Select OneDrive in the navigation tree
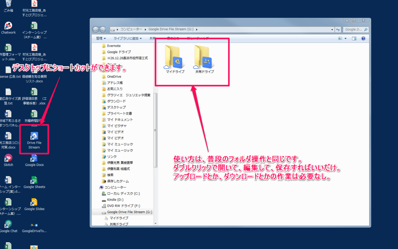398x249 pixels. (x=114, y=77)
